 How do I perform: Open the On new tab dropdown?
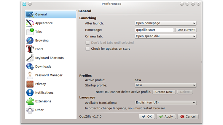(x=165, y=36)
